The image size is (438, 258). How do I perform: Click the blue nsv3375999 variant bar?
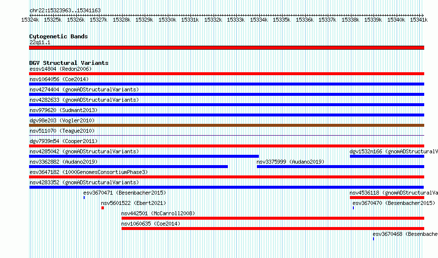[341, 167]
